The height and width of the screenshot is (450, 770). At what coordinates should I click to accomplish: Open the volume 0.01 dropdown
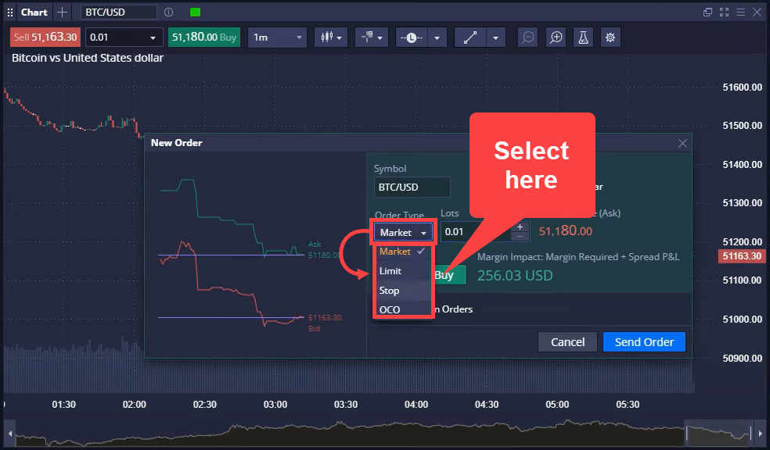pyautogui.click(x=124, y=37)
